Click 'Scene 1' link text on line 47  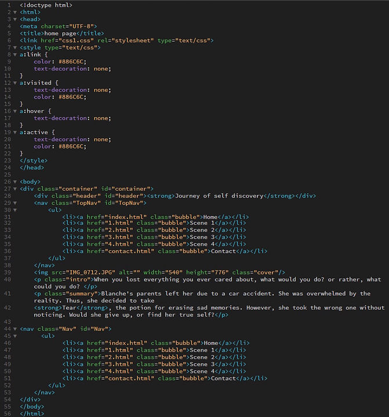coord(202,350)
